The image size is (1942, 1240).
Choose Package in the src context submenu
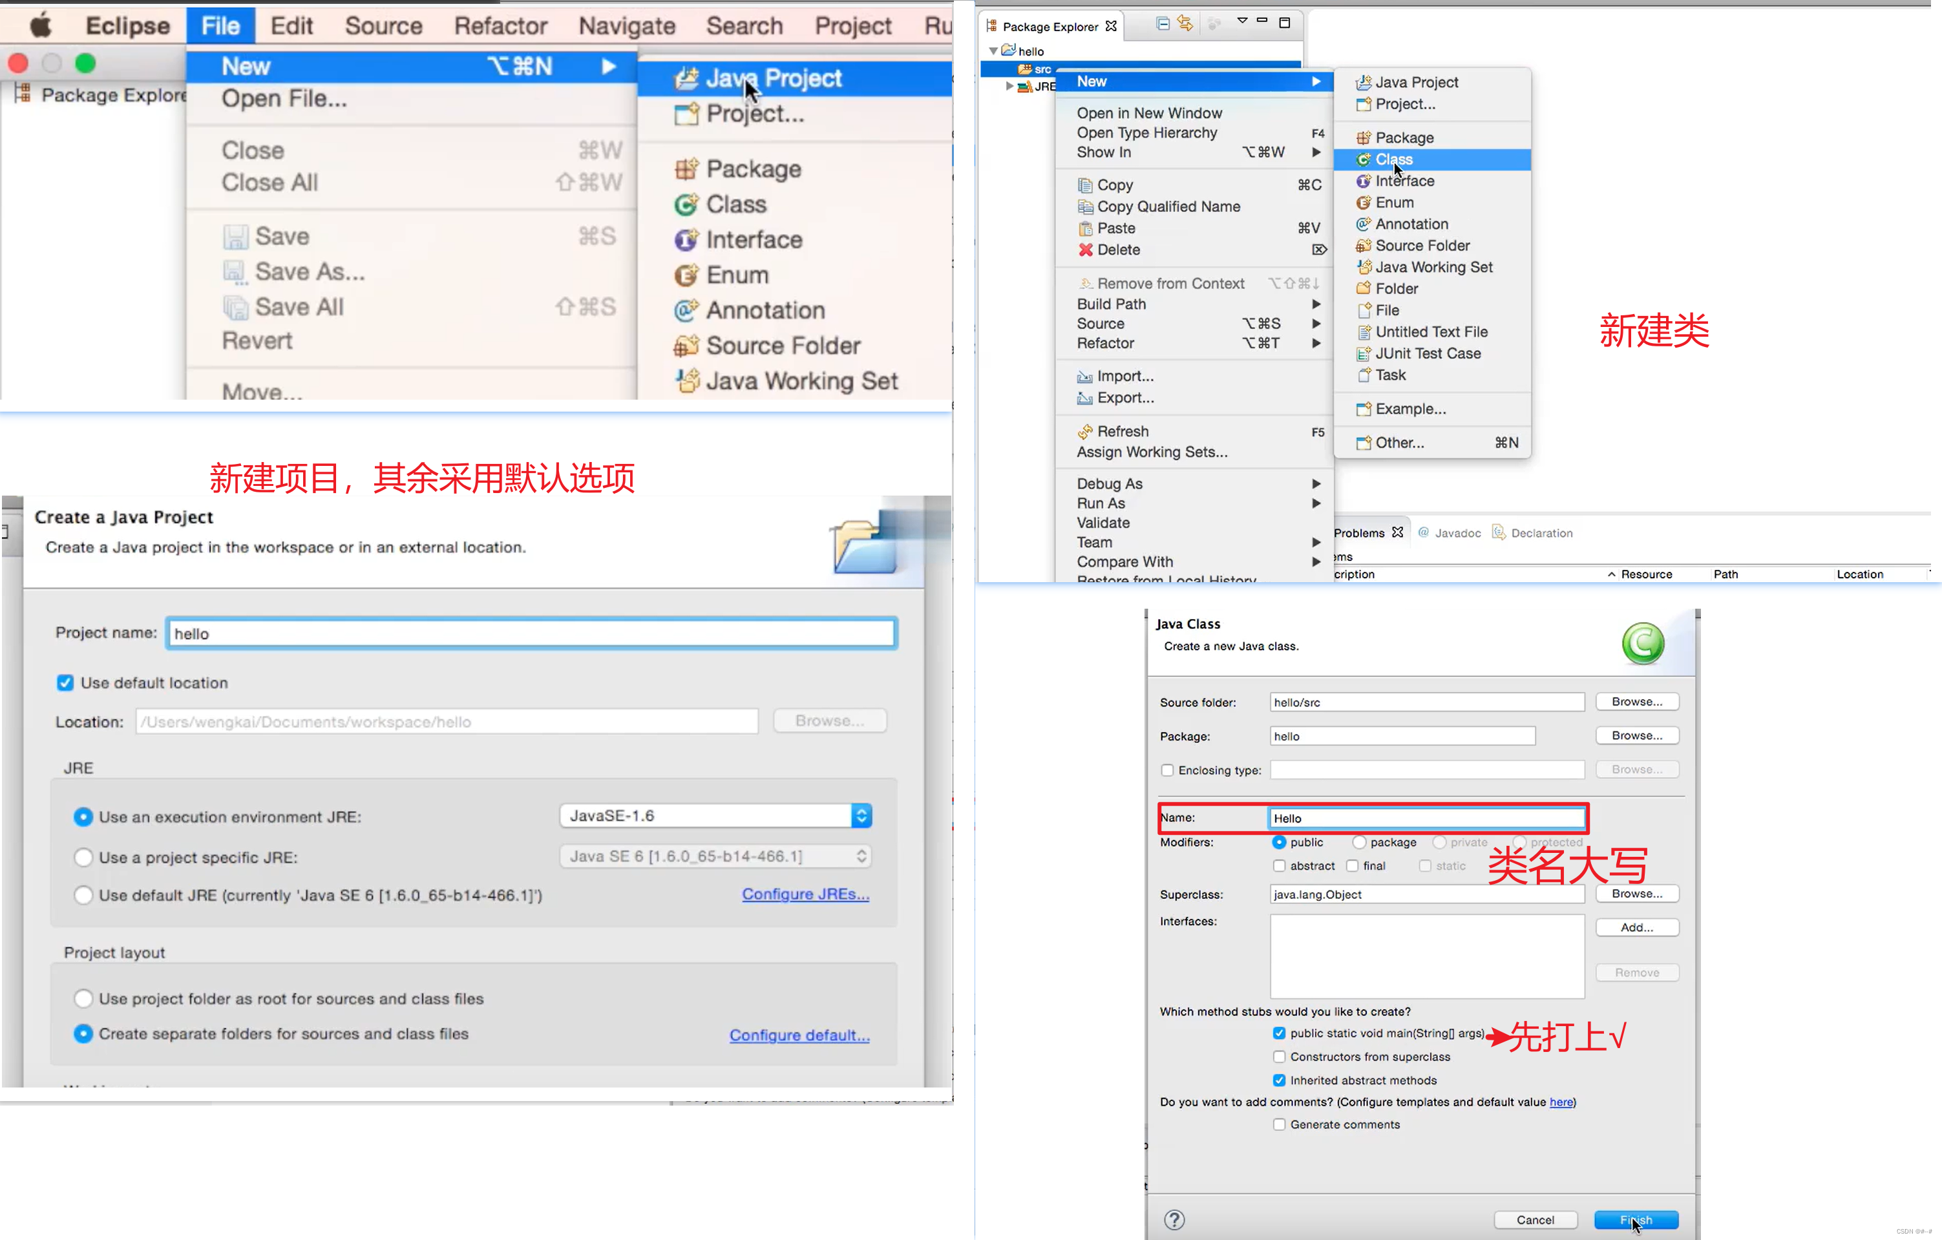[x=1431, y=138]
